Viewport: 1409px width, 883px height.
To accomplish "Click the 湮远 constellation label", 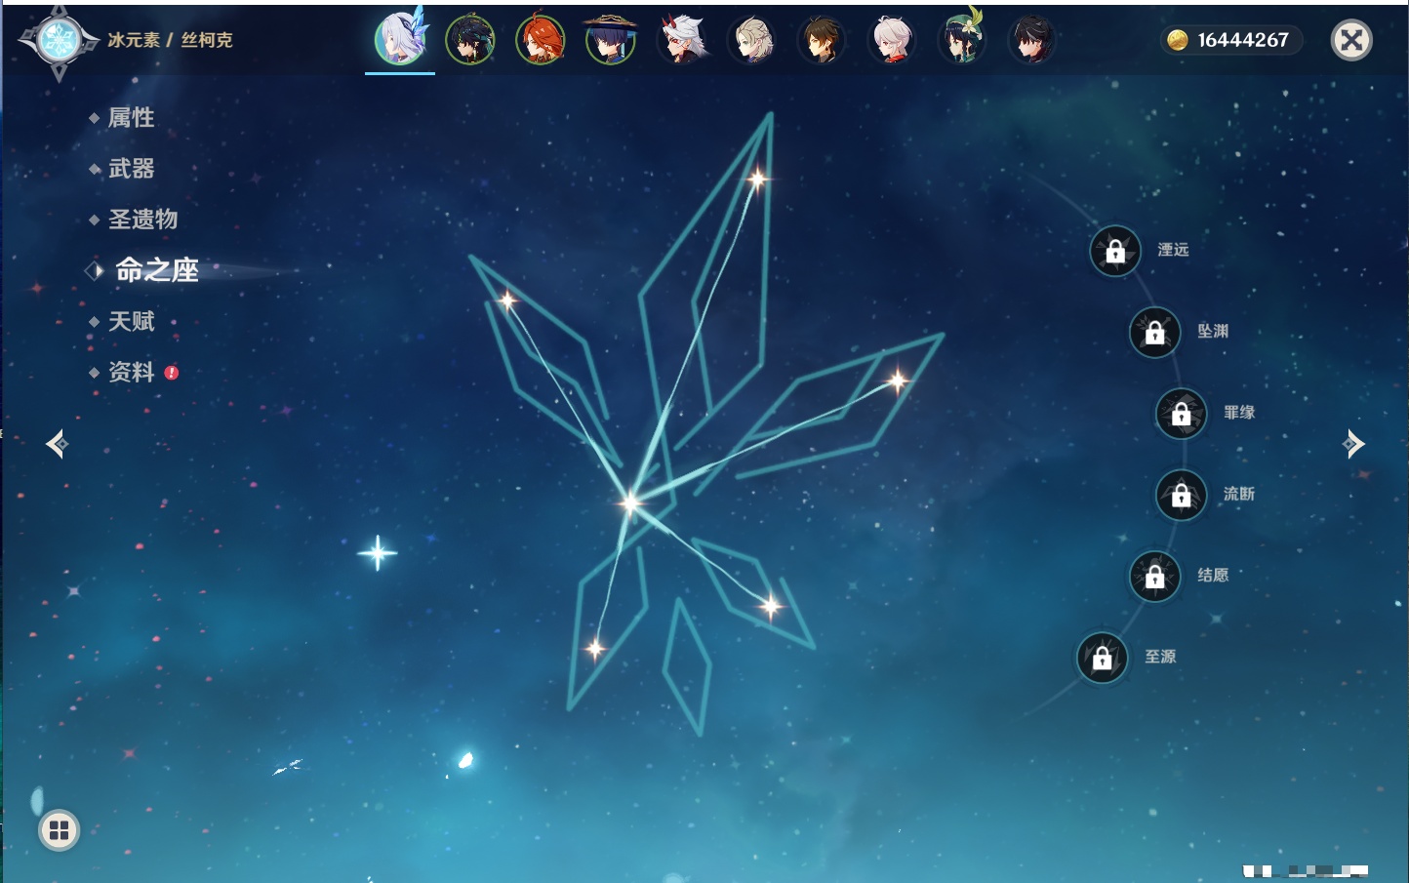I will (x=1173, y=250).
